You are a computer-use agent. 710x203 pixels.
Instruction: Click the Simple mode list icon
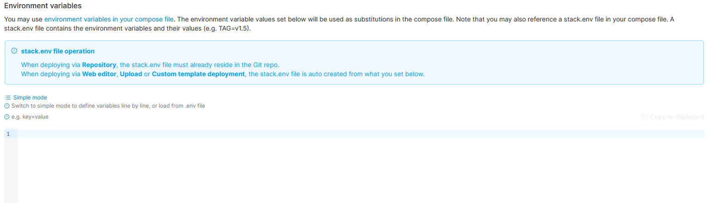coord(8,98)
